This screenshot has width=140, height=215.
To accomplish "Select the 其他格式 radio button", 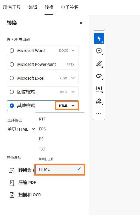I will [x=12, y=106].
